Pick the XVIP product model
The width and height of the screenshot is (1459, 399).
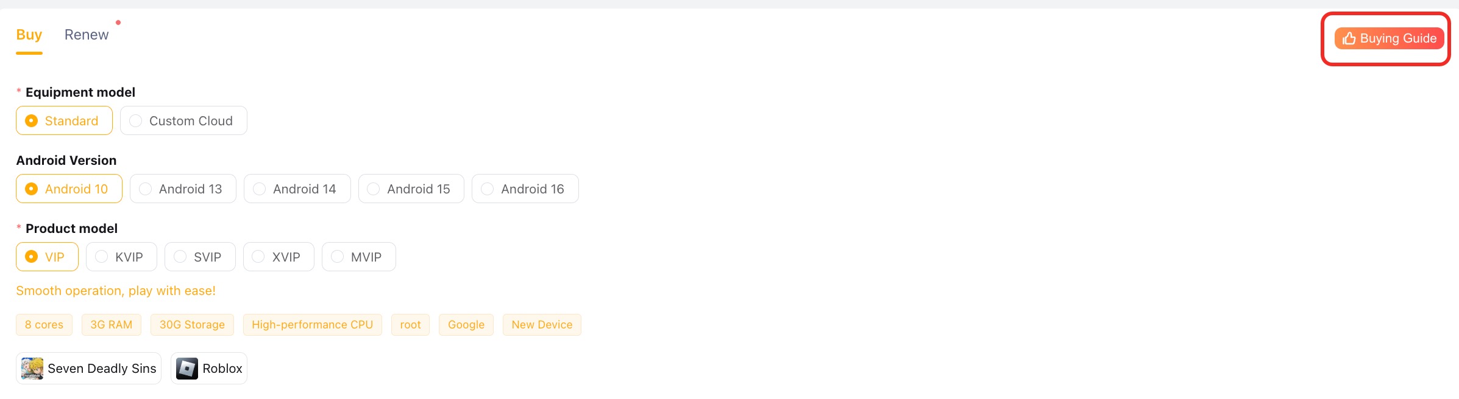point(279,257)
